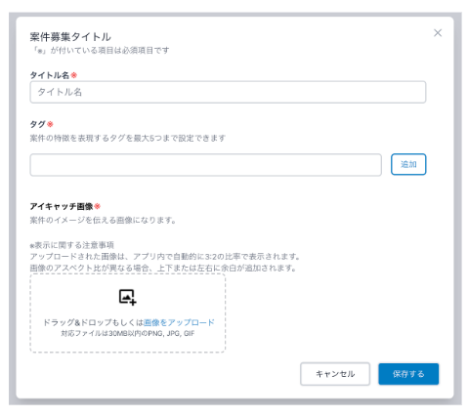Save the form with 保存する

(408, 374)
